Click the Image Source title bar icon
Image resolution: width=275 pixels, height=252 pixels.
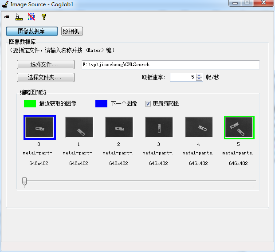pos(5,4)
